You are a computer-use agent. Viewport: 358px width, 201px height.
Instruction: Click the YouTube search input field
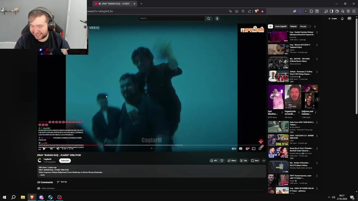[171, 18]
